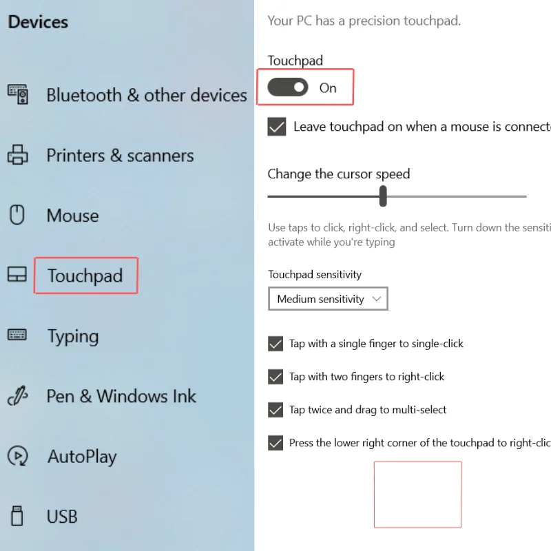
Task: Uncheck Tap with two fingers to right-click
Action: 275,377
